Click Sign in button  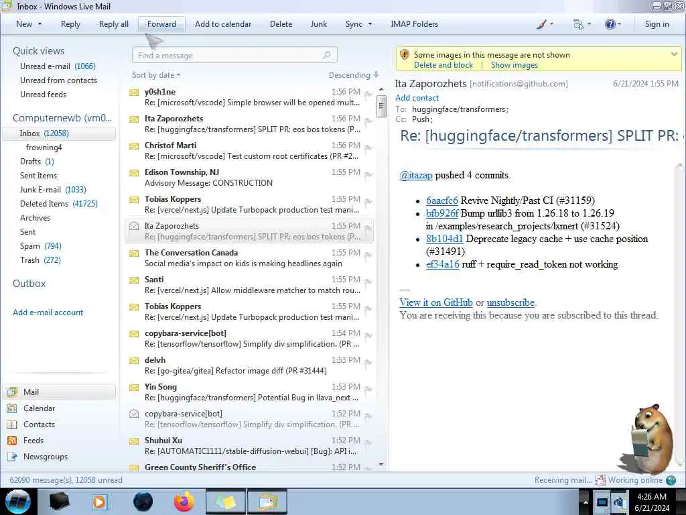tap(657, 24)
